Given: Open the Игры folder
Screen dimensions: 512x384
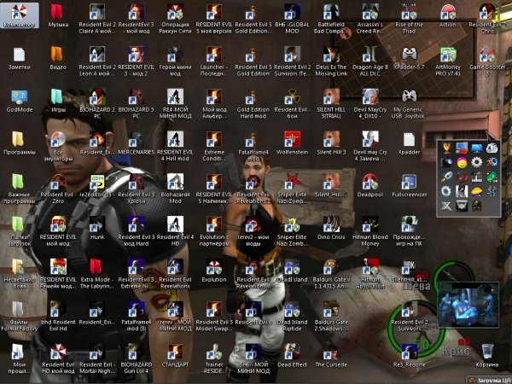Looking at the screenshot, I should coord(58,101).
